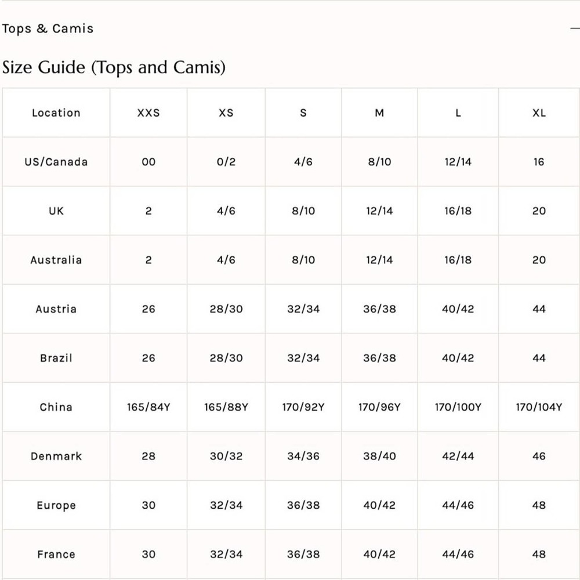
Task: Click the Denmark row label
Action: (x=56, y=456)
